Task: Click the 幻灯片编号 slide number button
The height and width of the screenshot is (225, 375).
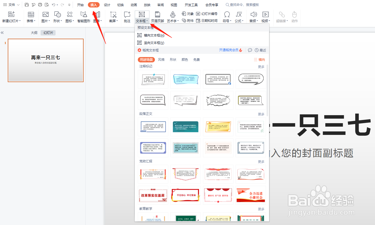Action: pos(207,14)
